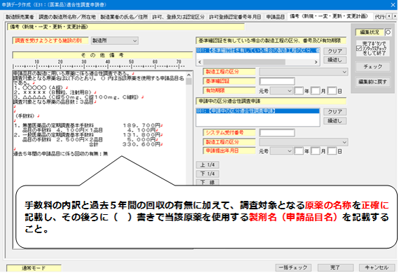Click the 編集状況 status circle indicator

[x=388, y=32]
